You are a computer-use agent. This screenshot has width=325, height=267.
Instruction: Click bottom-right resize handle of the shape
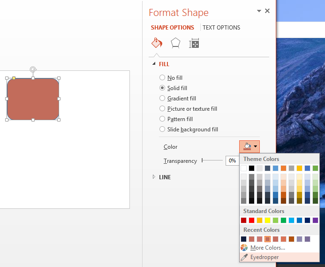pyautogui.click(x=59, y=120)
